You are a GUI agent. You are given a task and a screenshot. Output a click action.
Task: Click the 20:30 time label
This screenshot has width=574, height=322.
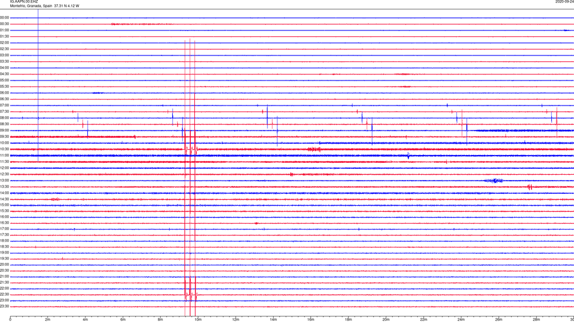tap(5, 271)
